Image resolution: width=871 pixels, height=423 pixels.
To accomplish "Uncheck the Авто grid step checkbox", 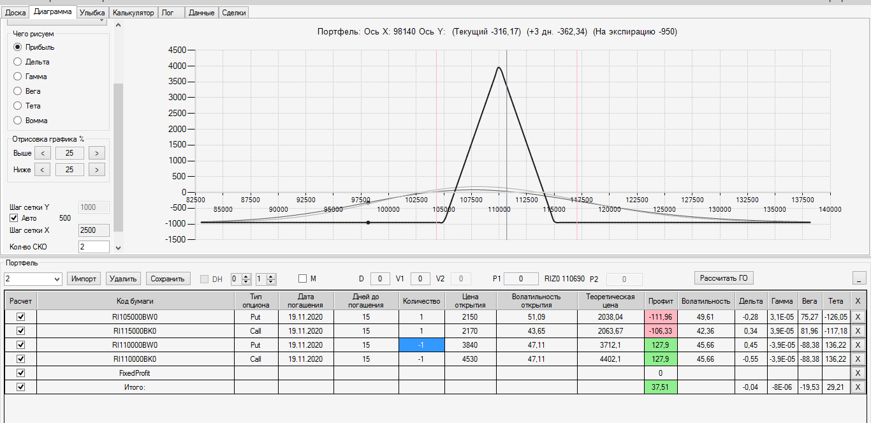I will click(15, 218).
